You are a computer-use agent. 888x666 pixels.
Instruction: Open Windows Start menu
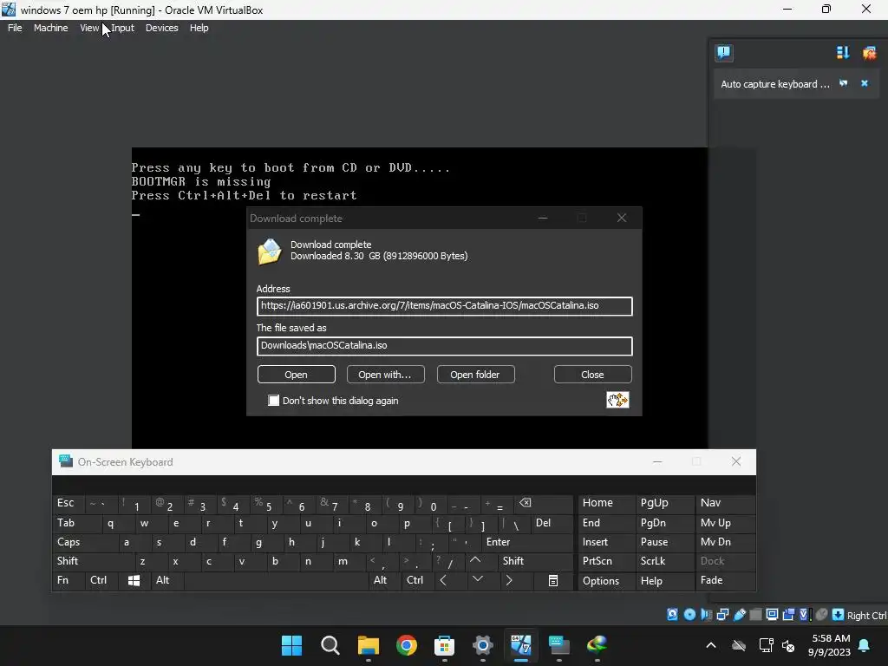point(291,645)
